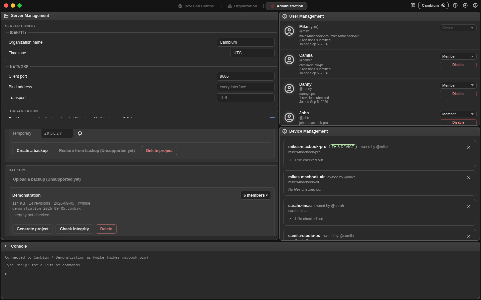Click Mike's avatar icon
The image size is (481, 300).
[x=289, y=31]
